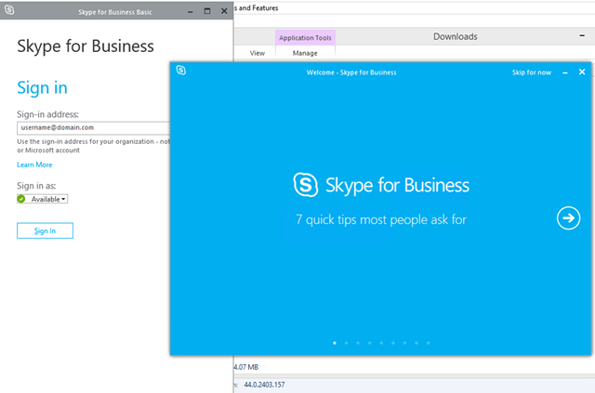Image resolution: width=595 pixels, height=393 pixels.
Task: Jump to the last tip page dot
Action: tap(429, 343)
